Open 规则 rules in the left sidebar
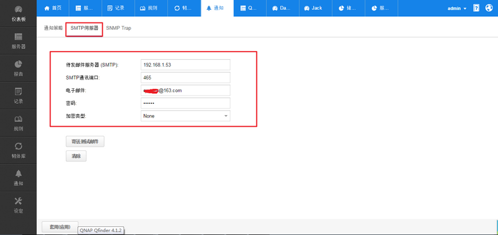Image resolution: width=498 pixels, height=235 pixels. point(18,123)
